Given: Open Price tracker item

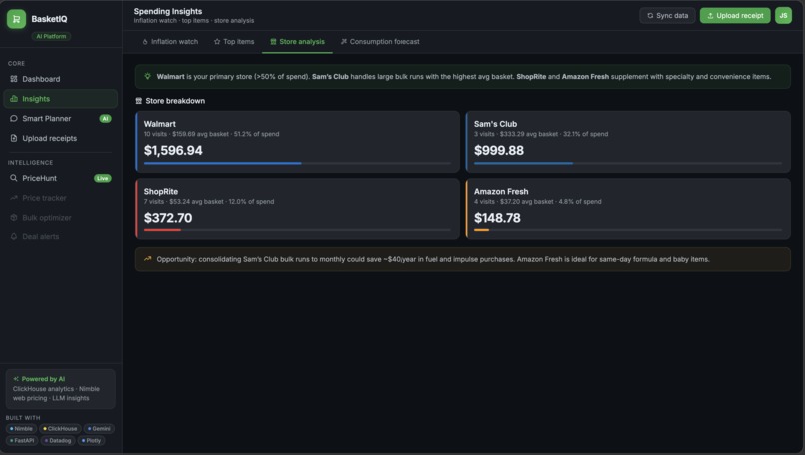Looking at the screenshot, I should click(x=61, y=198).
